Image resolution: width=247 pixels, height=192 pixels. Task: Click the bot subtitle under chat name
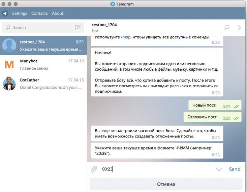[95, 31]
